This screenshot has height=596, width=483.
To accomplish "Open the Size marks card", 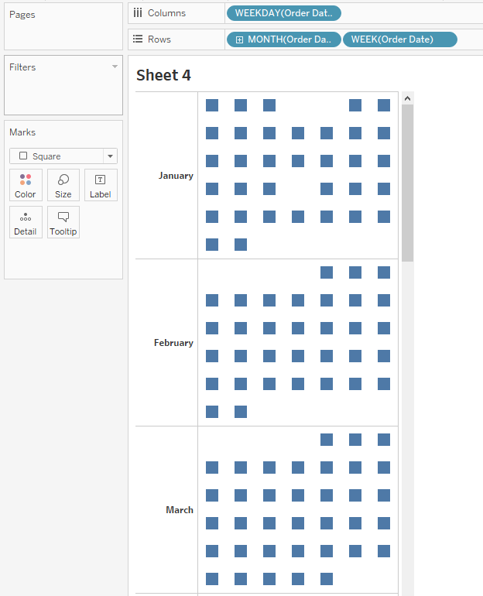I will click(x=63, y=186).
